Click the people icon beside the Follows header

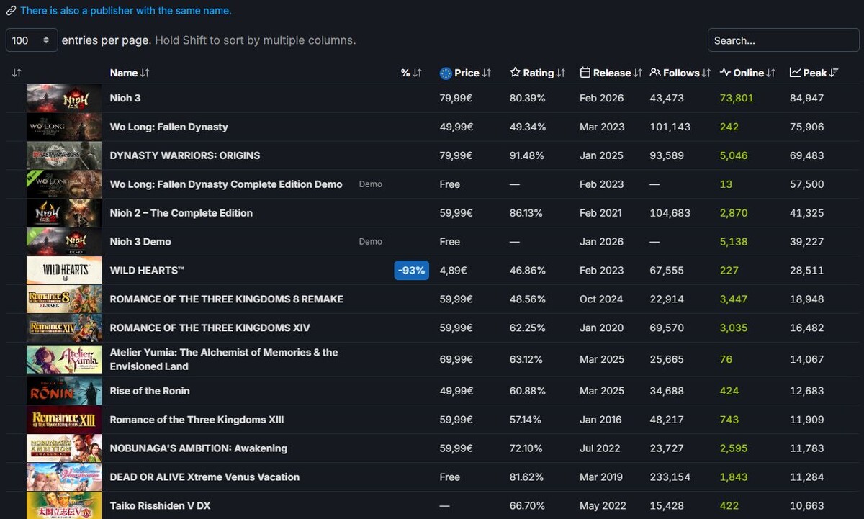[x=654, y=73]
